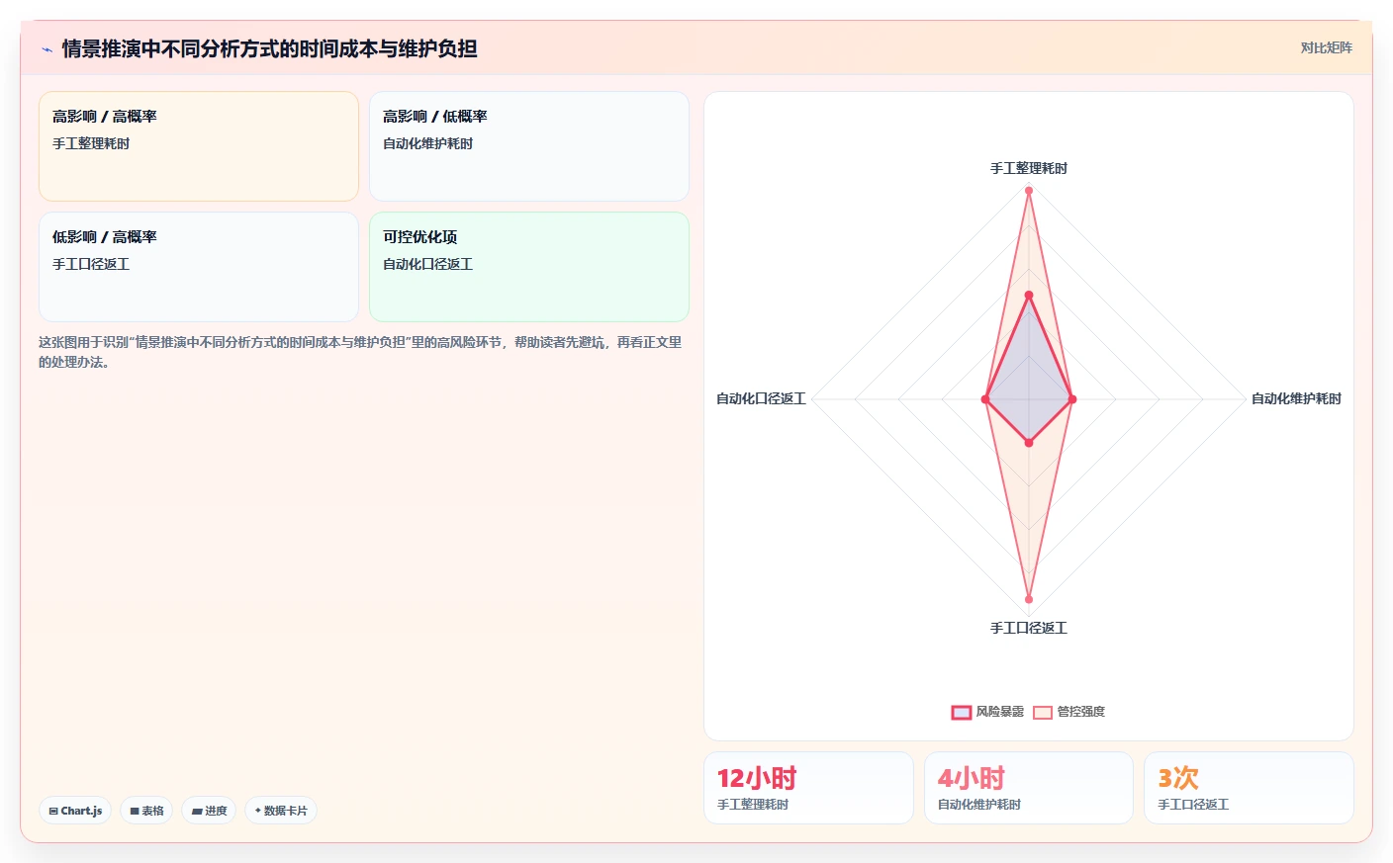Click the card title 情景推演中不同分析方式的时间成本与维护负担
Screen dimensions: 1393x863
click(x=270, y=48)
